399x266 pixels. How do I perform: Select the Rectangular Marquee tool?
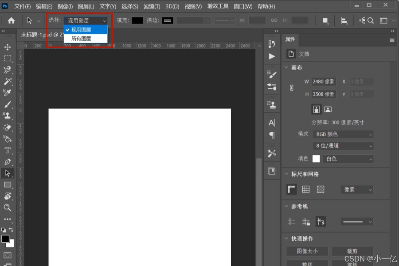[8, 59]
